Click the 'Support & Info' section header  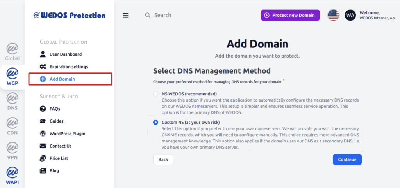(59, 97)
